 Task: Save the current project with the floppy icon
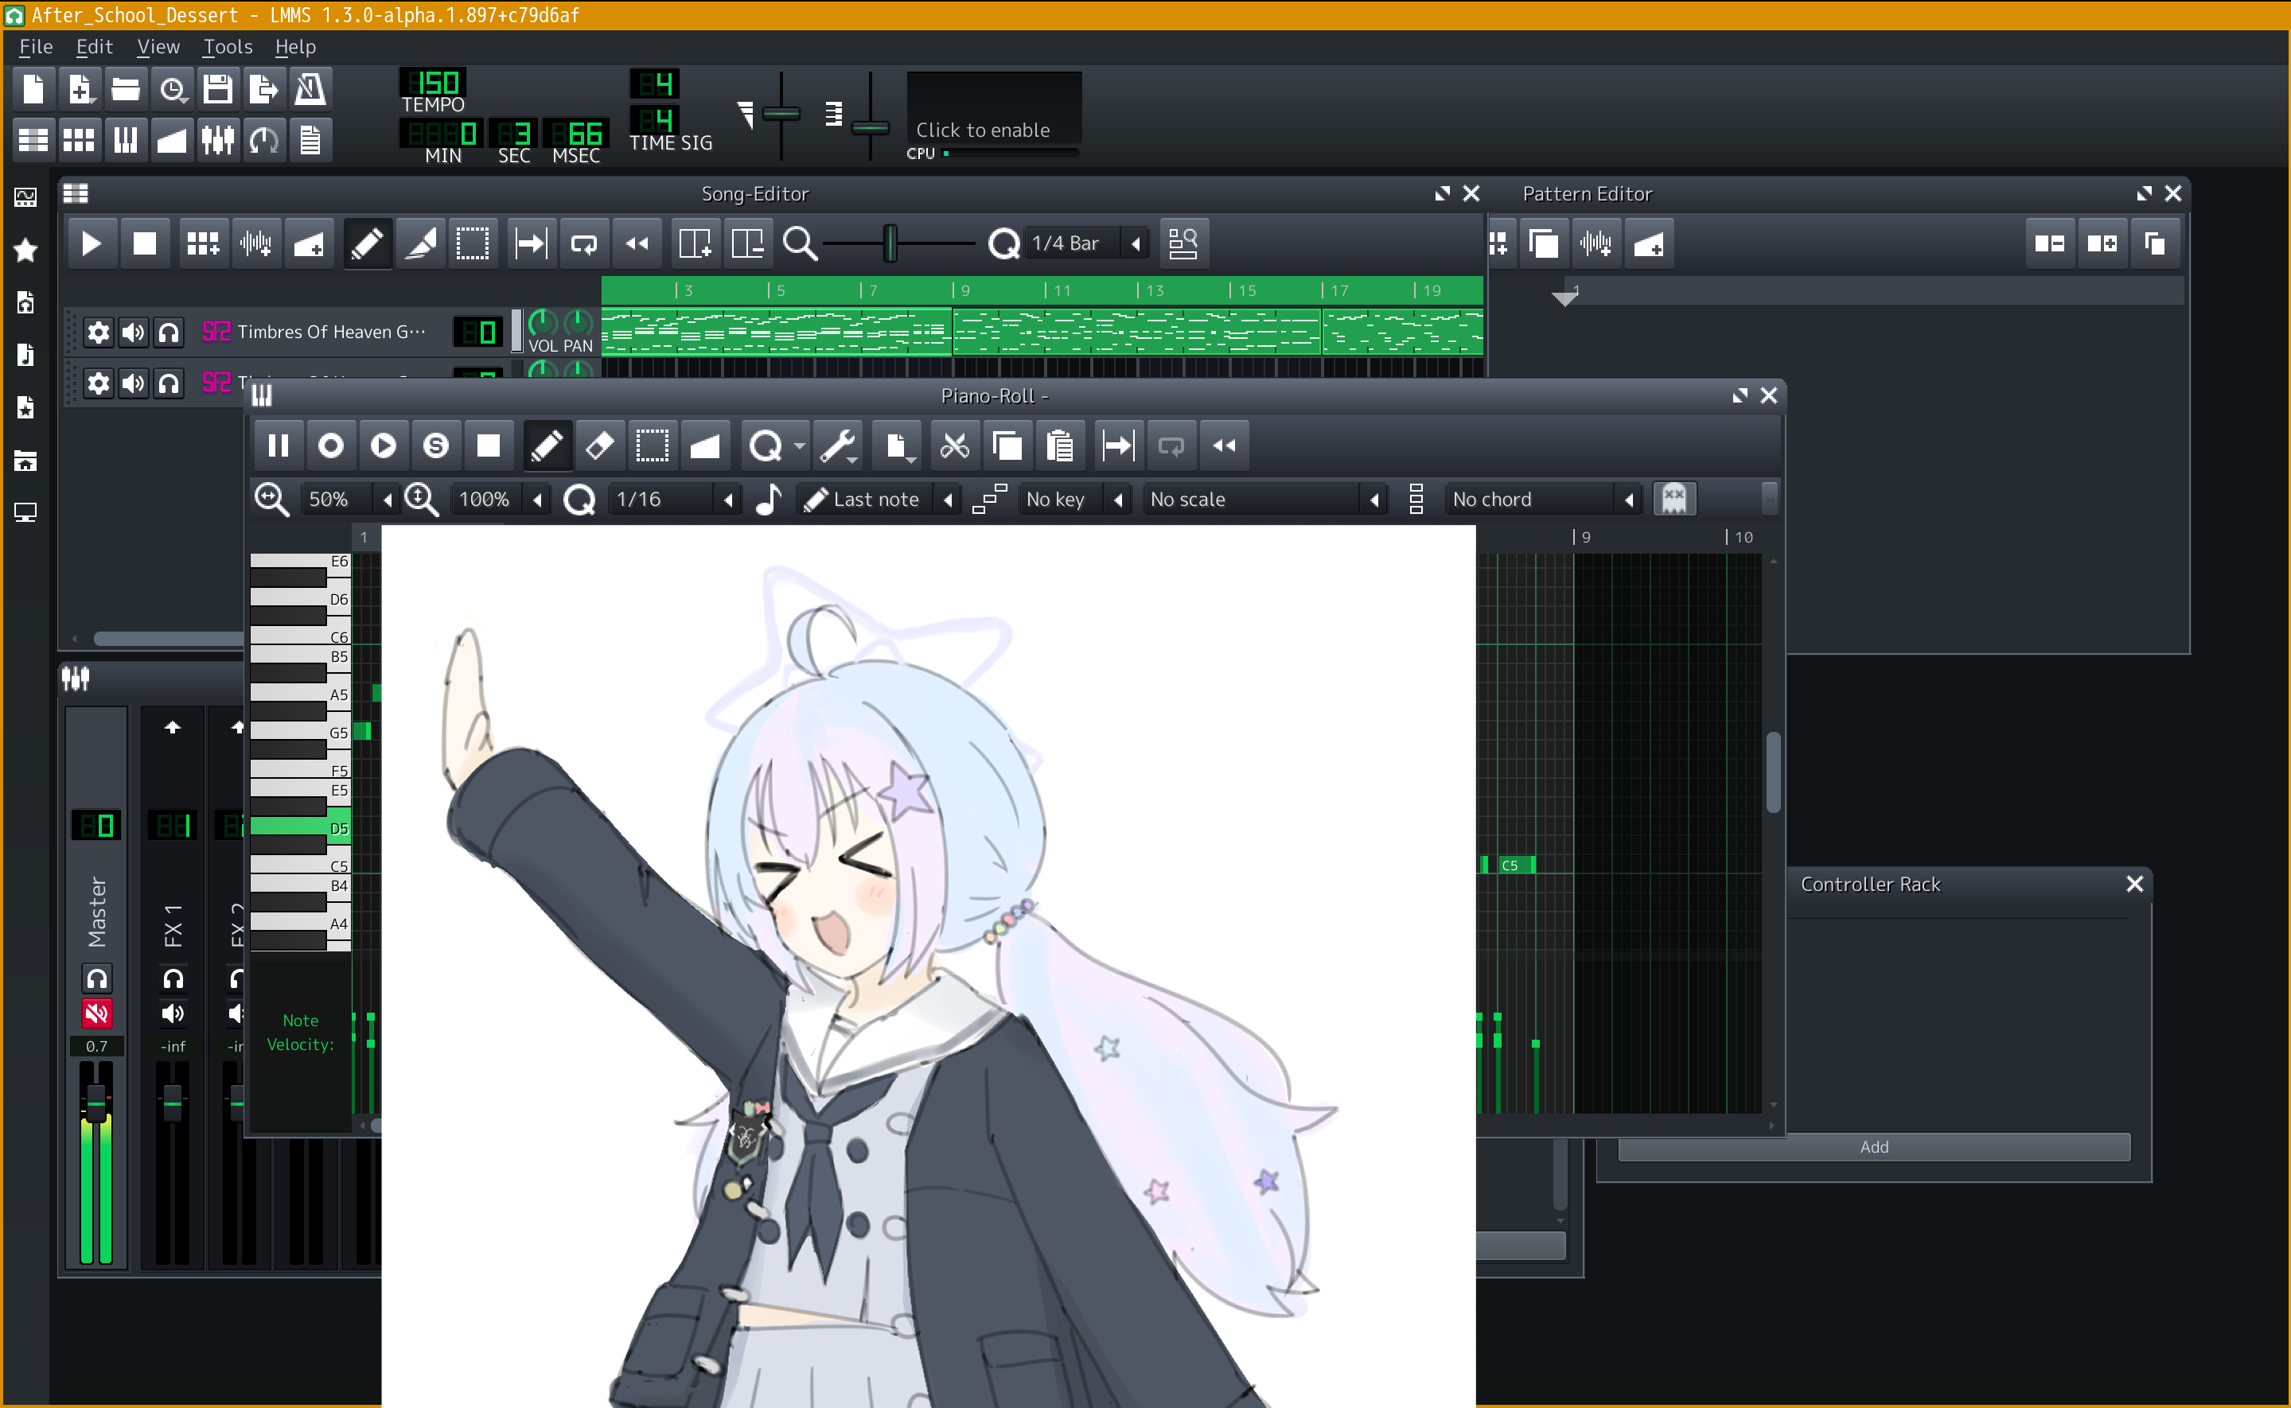217,89
